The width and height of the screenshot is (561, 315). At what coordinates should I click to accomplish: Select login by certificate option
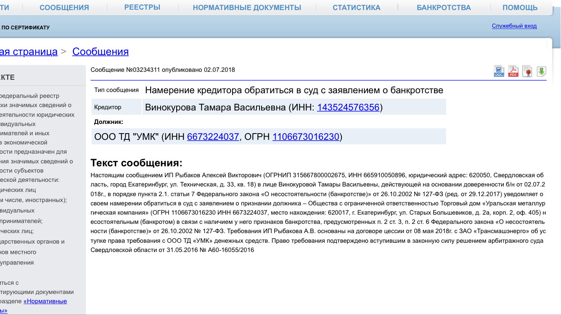tap(26, 27)
